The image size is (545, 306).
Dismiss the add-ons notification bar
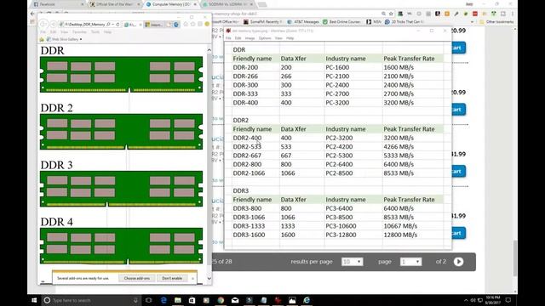193,278
